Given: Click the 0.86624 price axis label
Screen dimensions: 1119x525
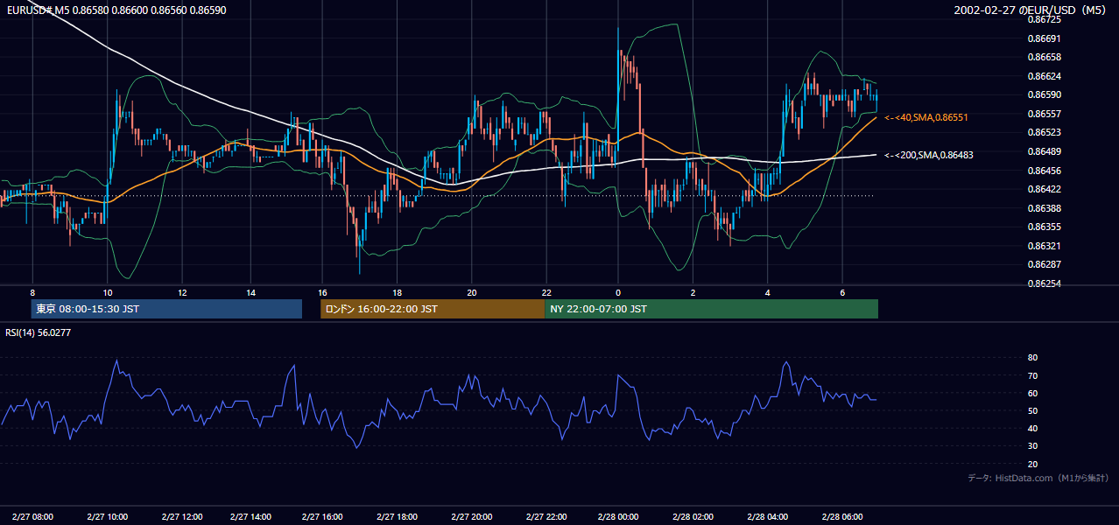Looking at the screenshot, I should [1045, 76].
